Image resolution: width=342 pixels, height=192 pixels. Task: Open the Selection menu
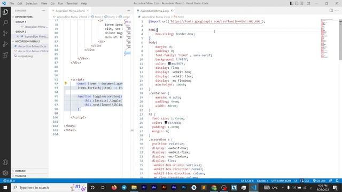32,4
